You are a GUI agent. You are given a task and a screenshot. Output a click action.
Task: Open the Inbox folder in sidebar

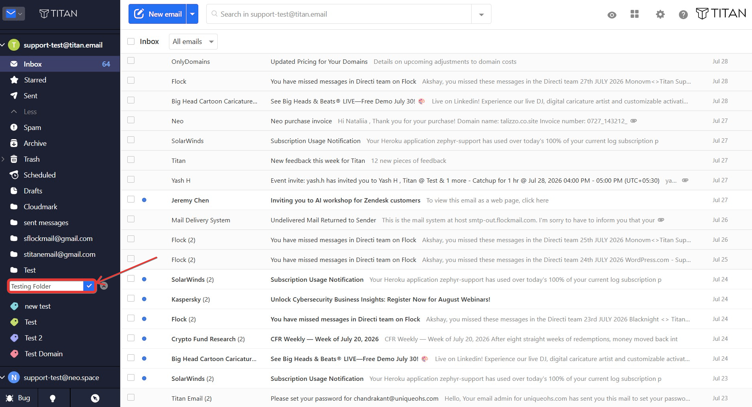(60, 64)
